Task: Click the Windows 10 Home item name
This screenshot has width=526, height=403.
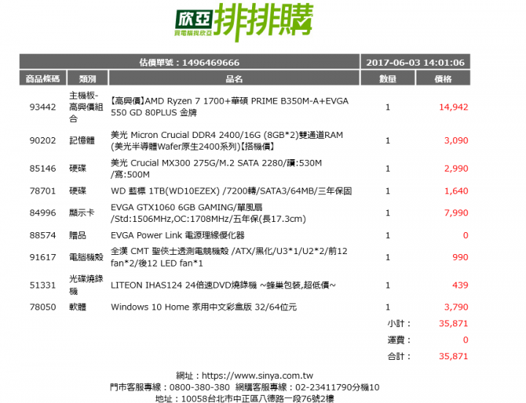Action: (x=204, y=307)
